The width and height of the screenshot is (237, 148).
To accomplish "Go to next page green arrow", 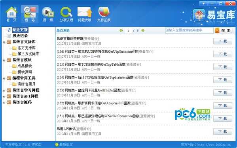I will (x=143, y=31).
